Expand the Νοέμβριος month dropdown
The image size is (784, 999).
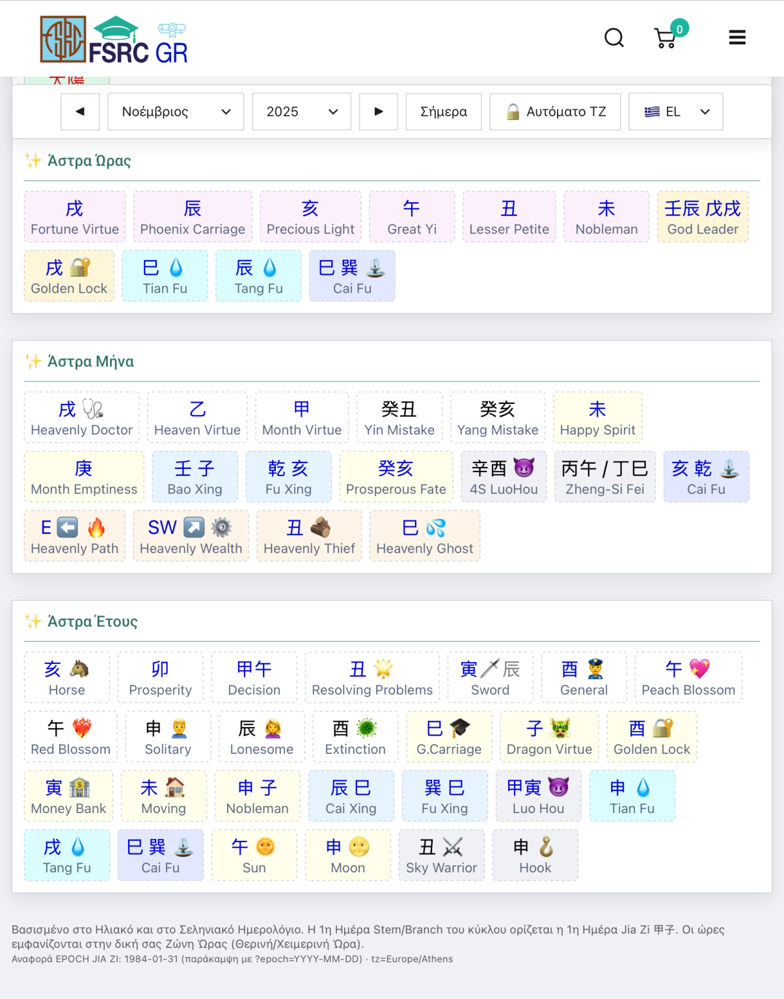(x=176, y=112)
